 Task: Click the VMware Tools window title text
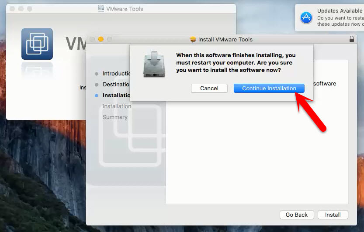click(125, 9)
